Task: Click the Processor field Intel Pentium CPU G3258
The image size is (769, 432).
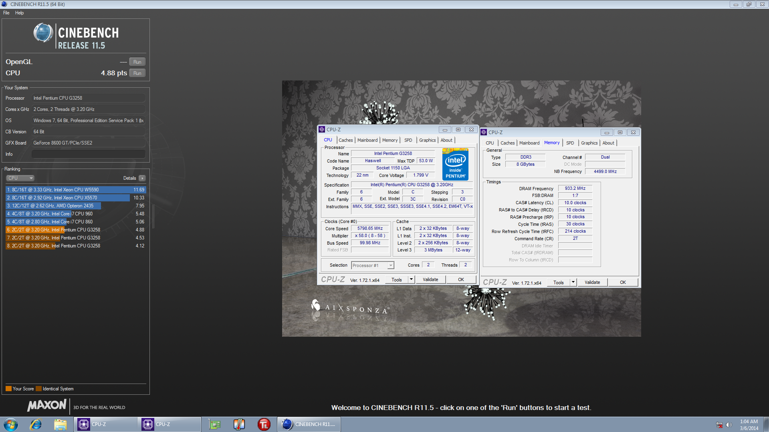Action: click(89, 98)
